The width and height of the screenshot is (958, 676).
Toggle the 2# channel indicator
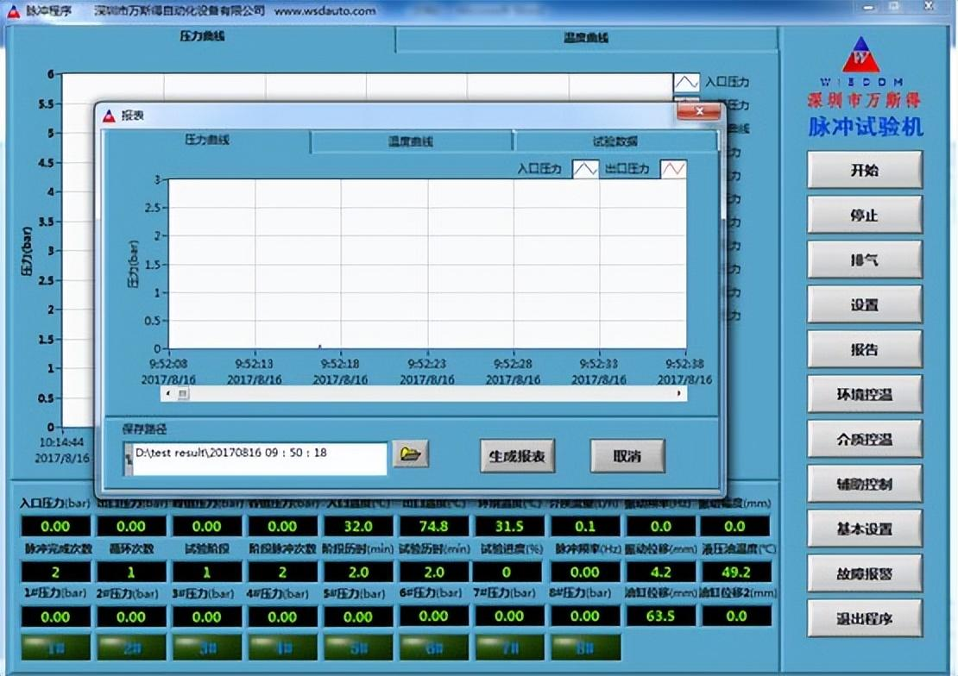point(131,648)
